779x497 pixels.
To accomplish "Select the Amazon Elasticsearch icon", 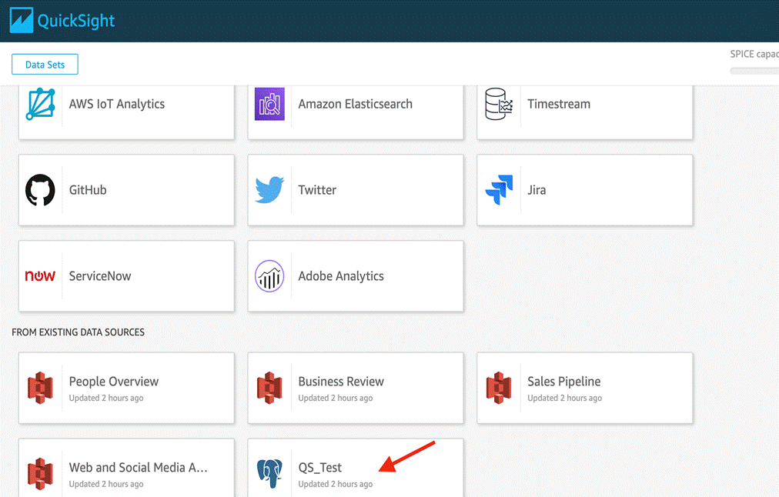I will tap(269, 104).
